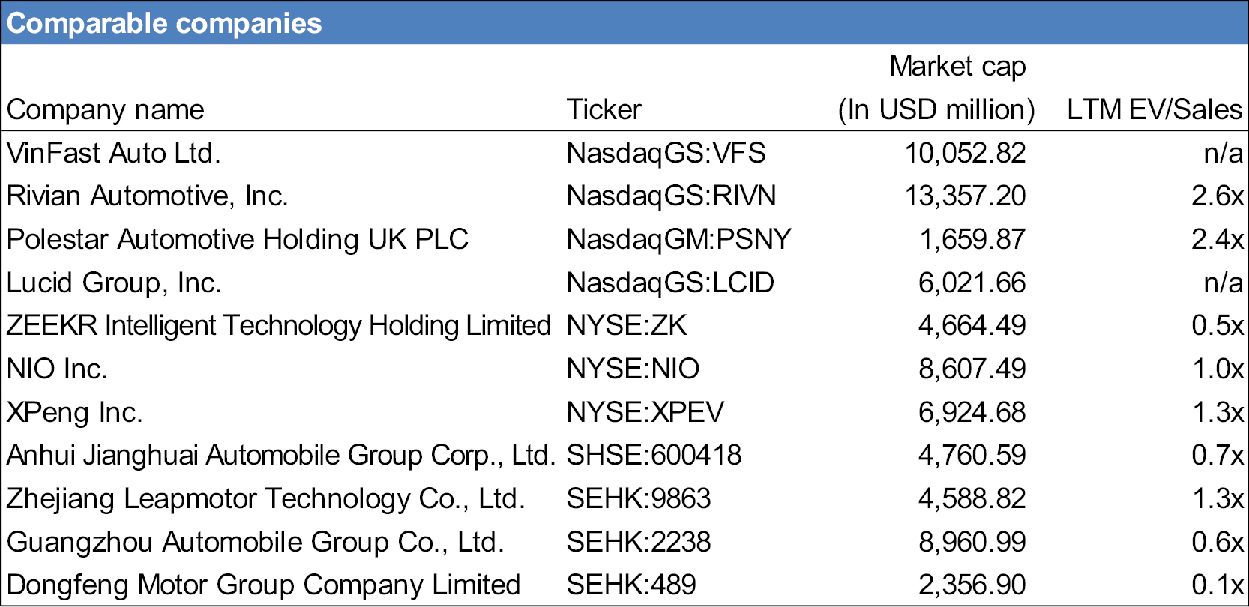Select Polestar Automotive Holding UK PLC cell
This screenshot has width=1249, height=607.
238,239
